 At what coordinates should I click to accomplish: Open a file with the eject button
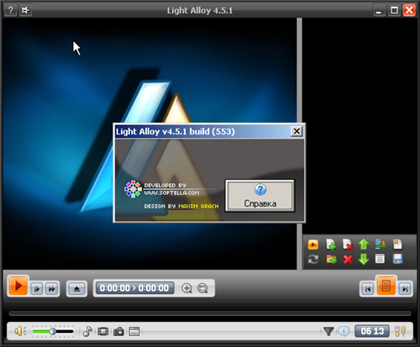(x=76, y=289)
